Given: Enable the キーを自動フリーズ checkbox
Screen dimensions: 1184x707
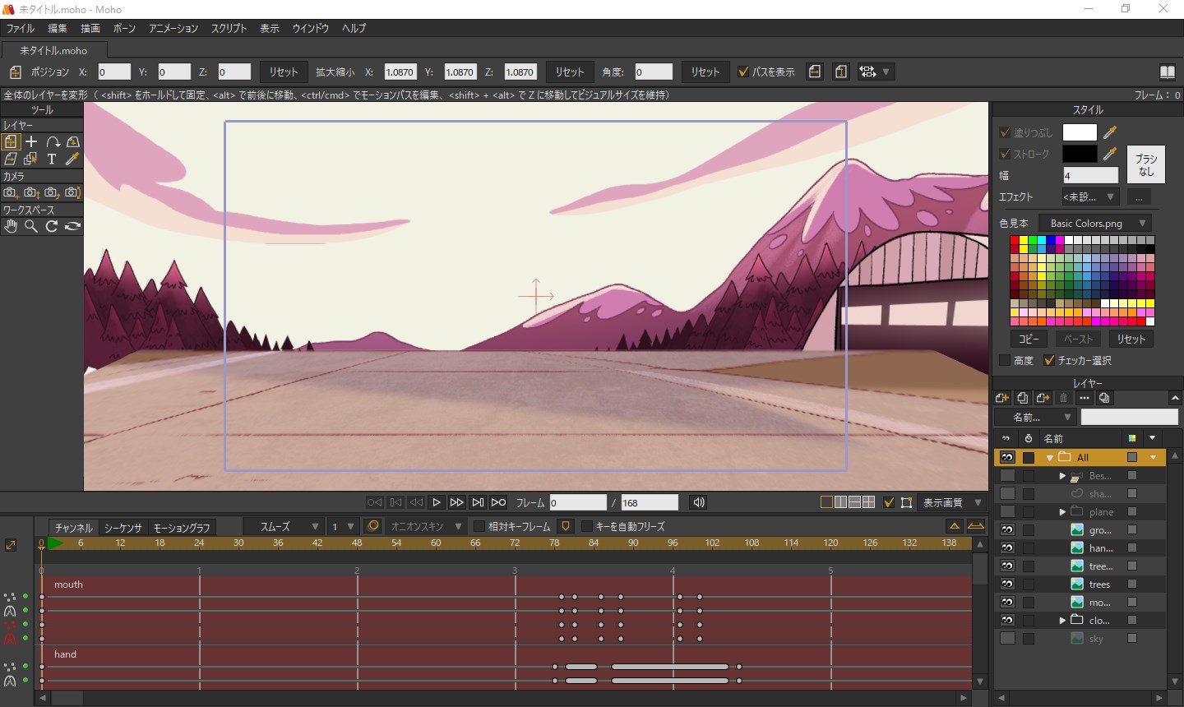Looking at the screenshot, I should click(x=587, y=526).
